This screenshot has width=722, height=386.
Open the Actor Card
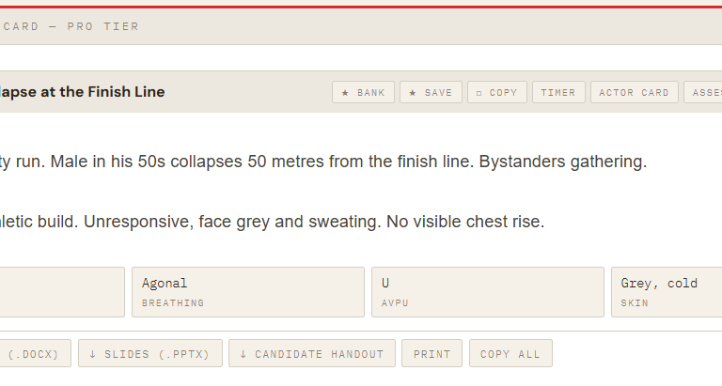point(634,92)
